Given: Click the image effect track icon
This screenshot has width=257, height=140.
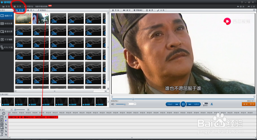Looking at the screenshot, I should [2, 128].
